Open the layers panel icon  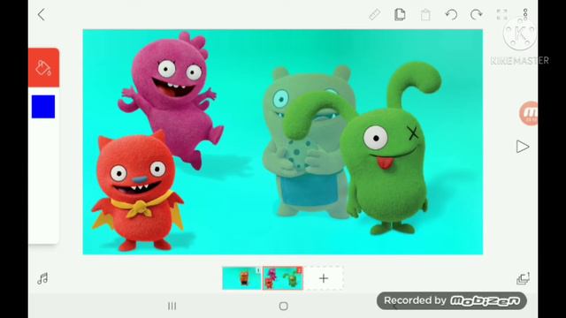coord(523,278)
